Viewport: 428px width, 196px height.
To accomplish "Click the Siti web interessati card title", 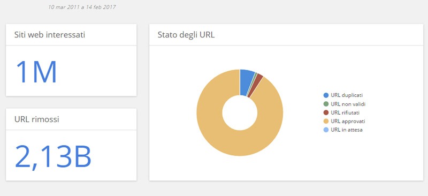I will pyautogui.click(x=50, y=35).
